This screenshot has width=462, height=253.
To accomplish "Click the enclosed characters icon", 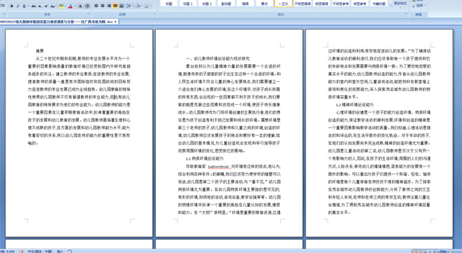I will (87, 6).
